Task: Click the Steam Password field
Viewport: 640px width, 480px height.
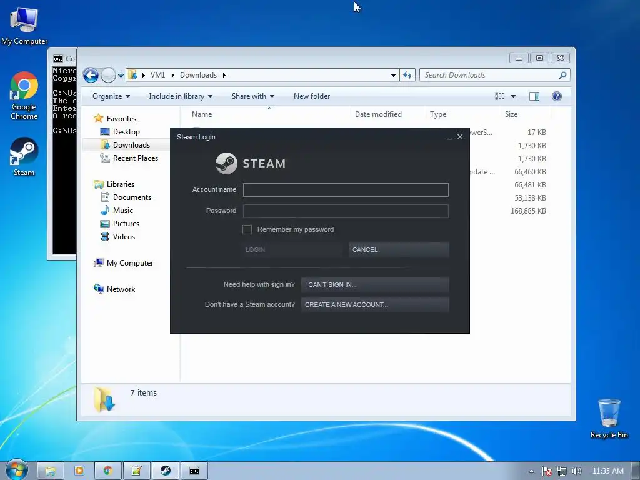Action: point(346,211)
